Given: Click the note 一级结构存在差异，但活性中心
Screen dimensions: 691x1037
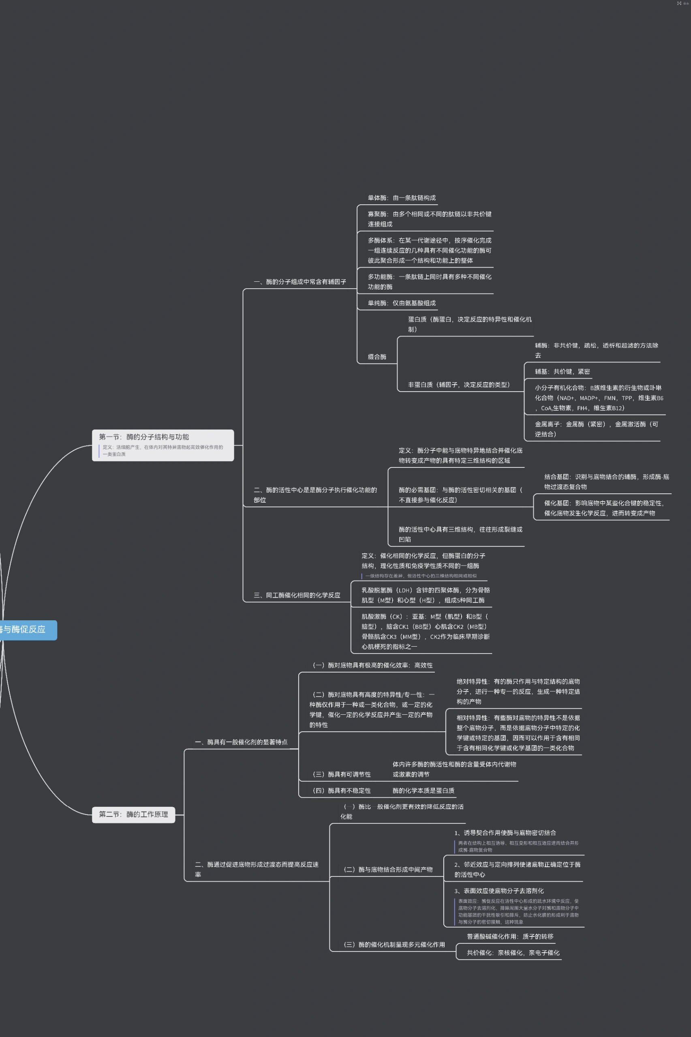Looking at the screenshot, I should (x=420, y=576).
